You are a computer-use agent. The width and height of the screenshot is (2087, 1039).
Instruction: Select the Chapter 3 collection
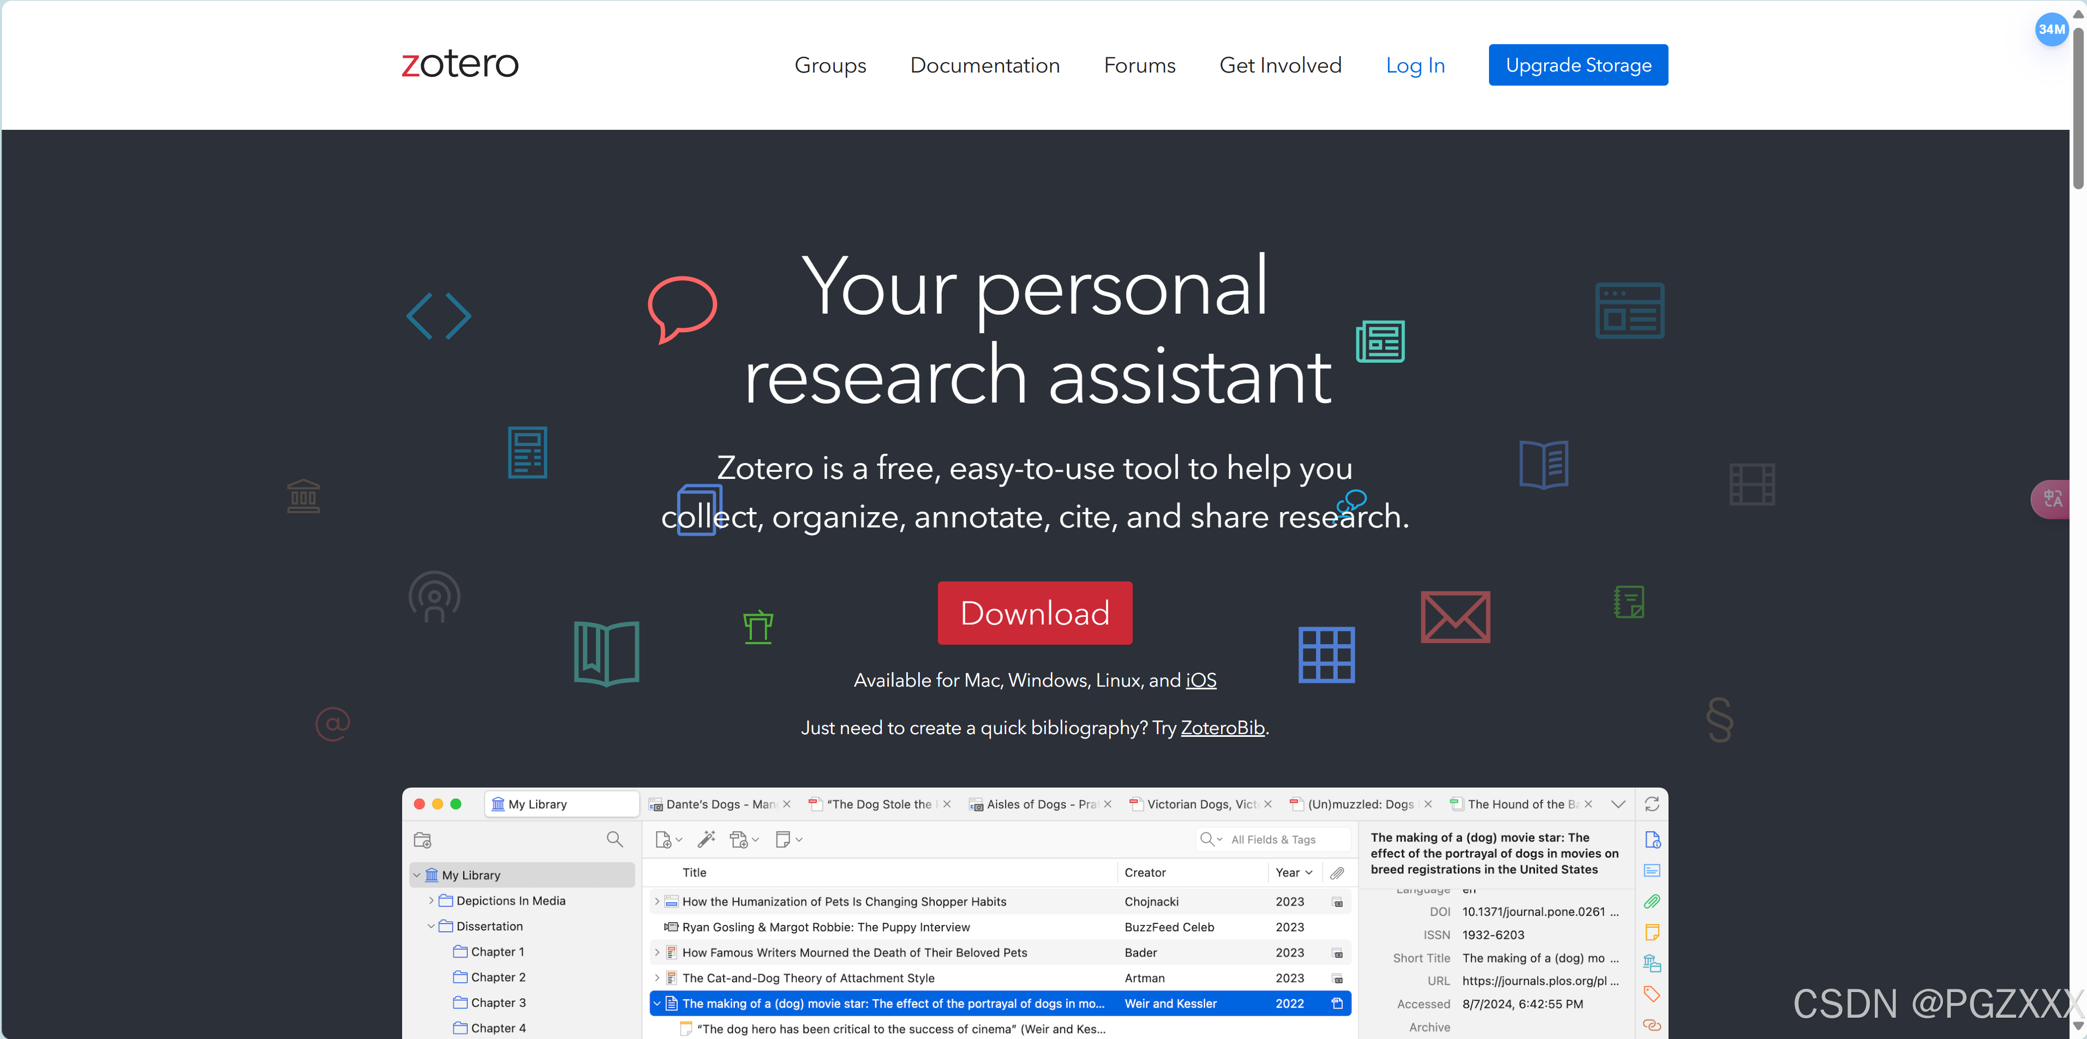498,1002
